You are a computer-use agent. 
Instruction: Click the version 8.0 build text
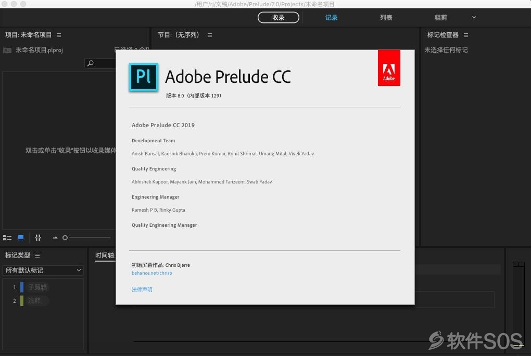point(193,95)
